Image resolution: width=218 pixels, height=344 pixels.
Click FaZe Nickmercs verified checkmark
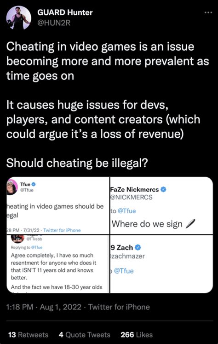pyautogui.click(x=163, y=189)
